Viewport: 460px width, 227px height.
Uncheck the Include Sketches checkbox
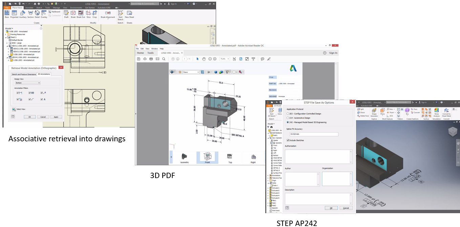point(288,140)
